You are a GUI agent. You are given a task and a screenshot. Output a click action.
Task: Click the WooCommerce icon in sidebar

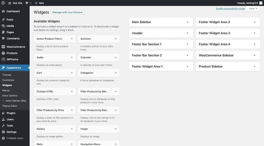point(3,47)
